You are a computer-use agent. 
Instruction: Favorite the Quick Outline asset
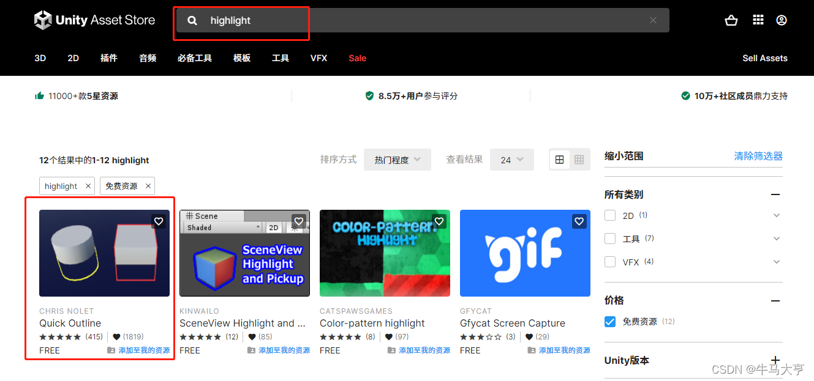pyautogui.click(x=159, y=221)
